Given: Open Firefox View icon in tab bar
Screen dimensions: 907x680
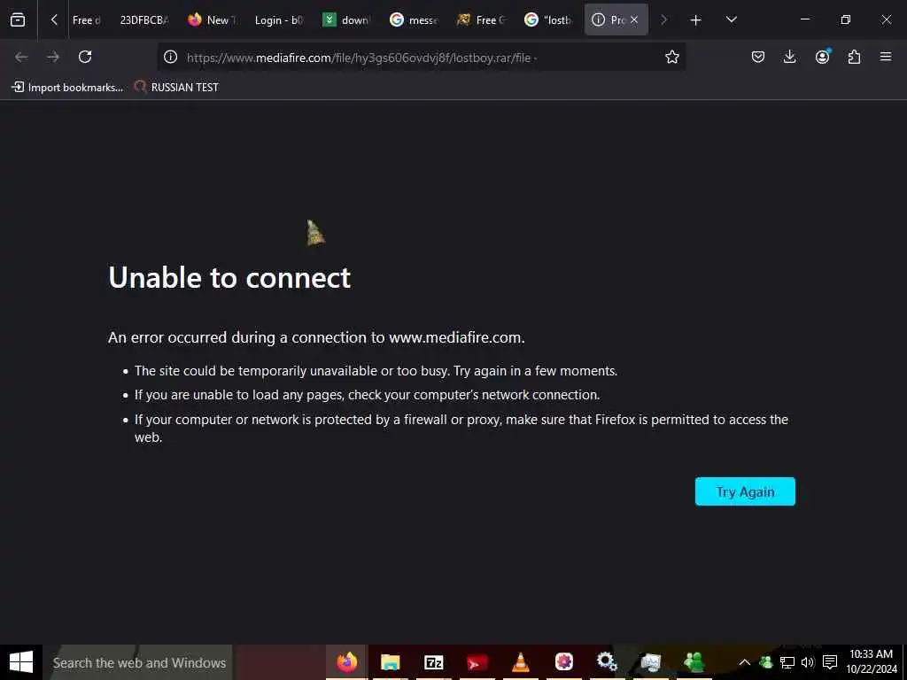Looking at the screenshot, I should [x=18, y=19].
